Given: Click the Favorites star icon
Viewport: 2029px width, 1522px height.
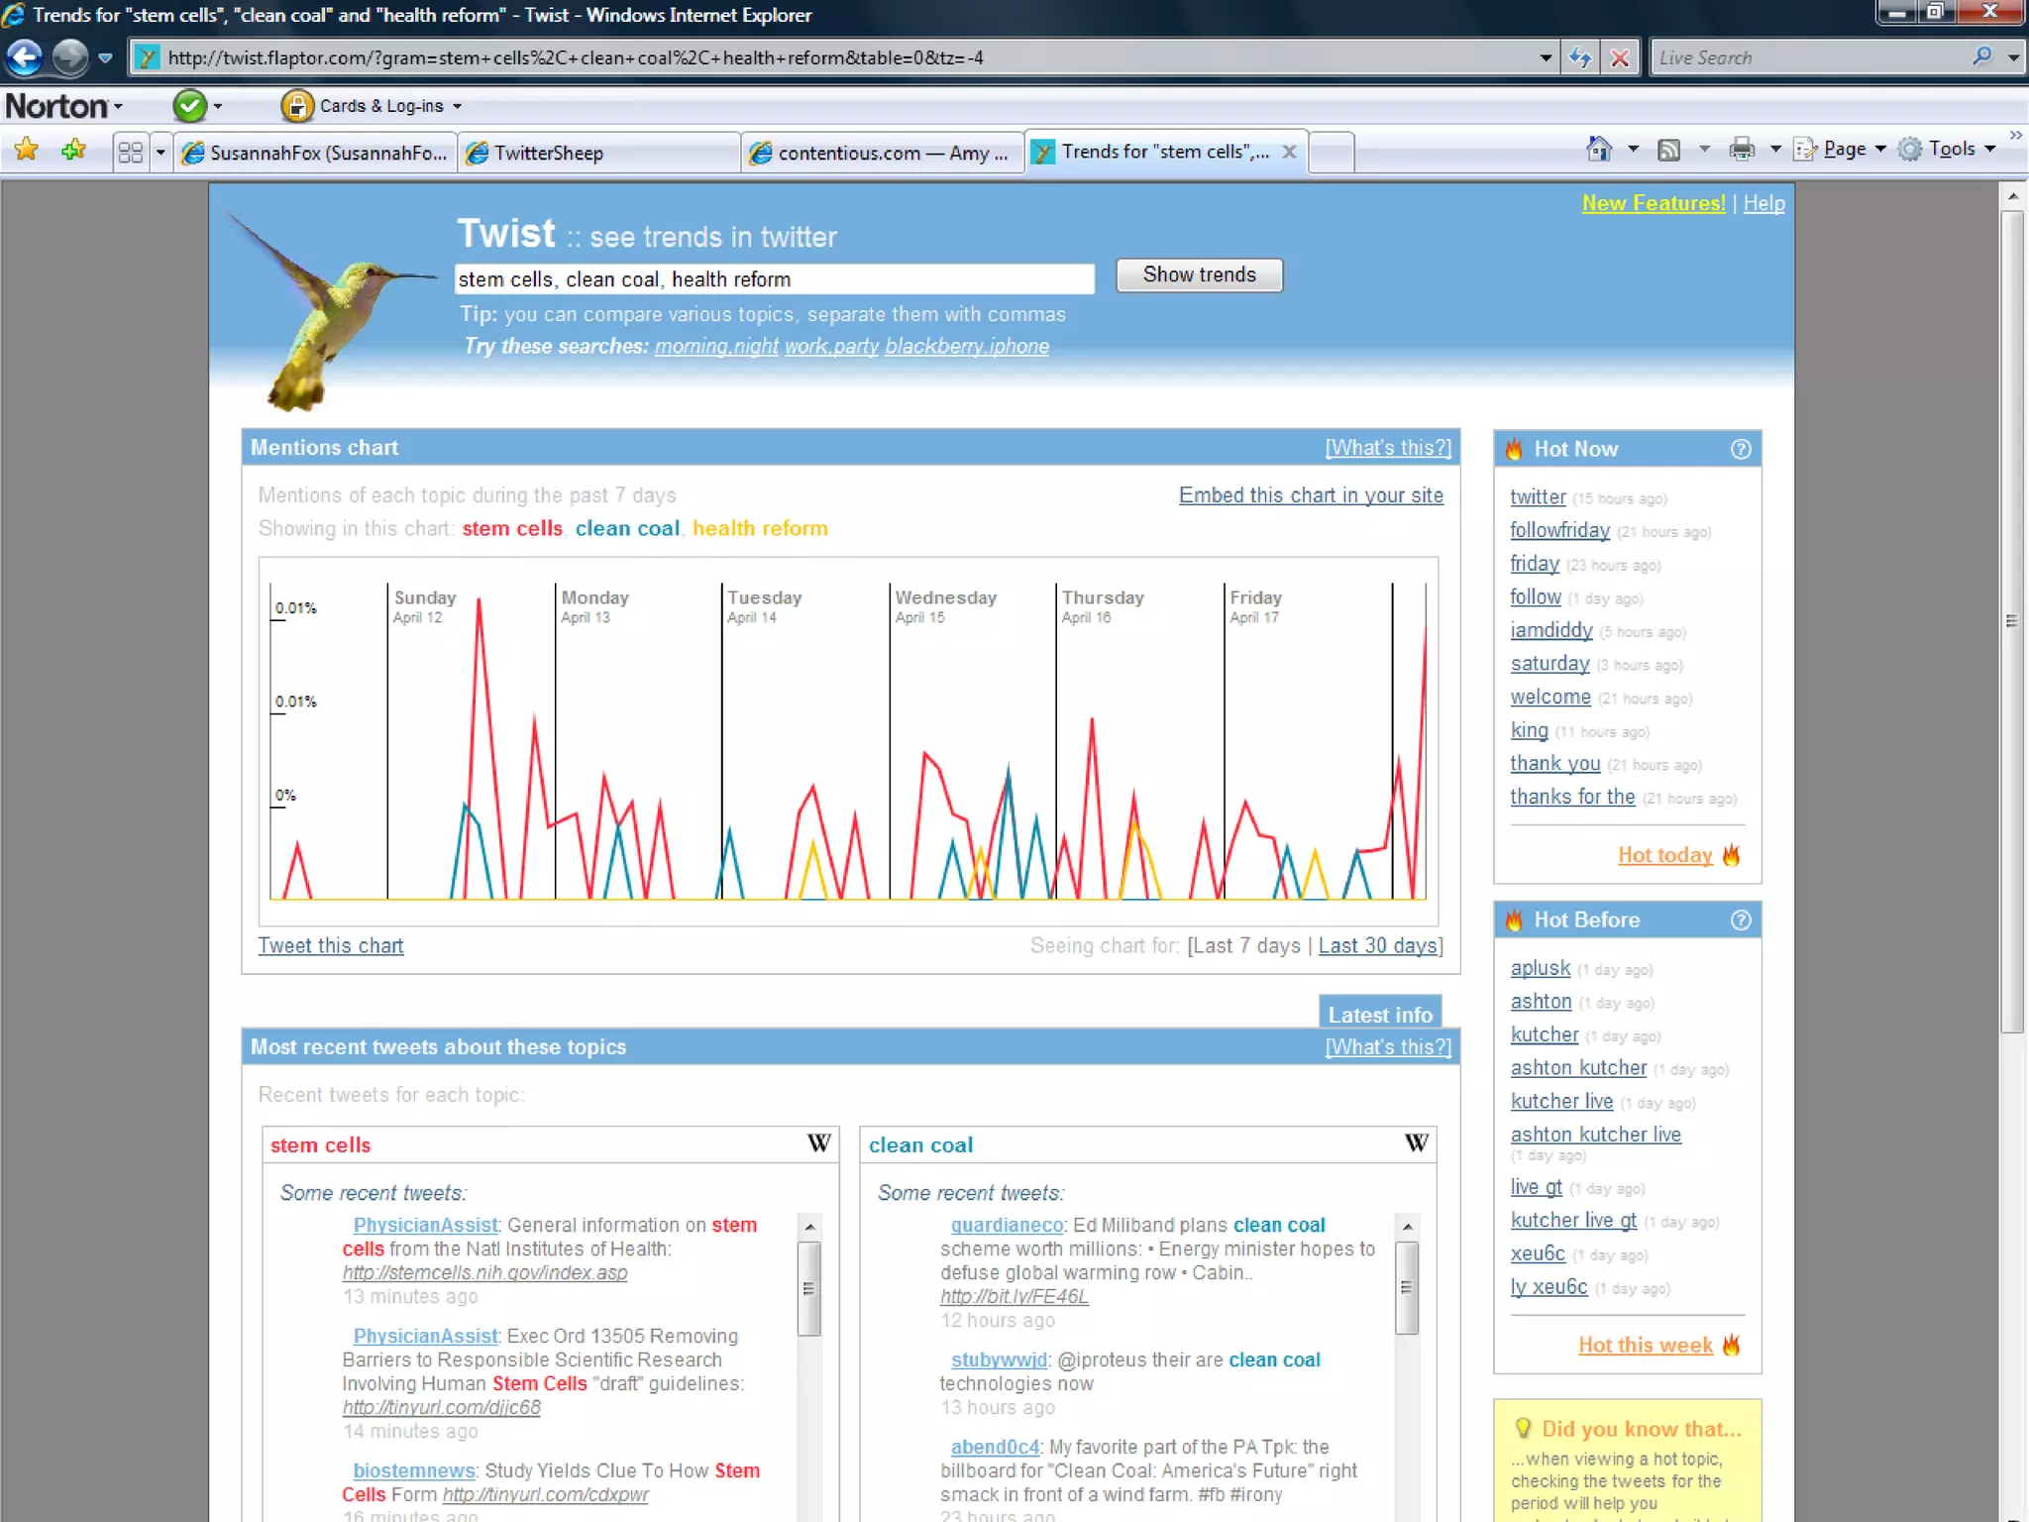Looking at the screenshot, I should pos(27,151).
